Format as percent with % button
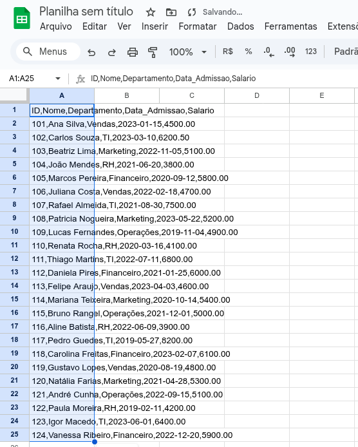 point(249,52)
